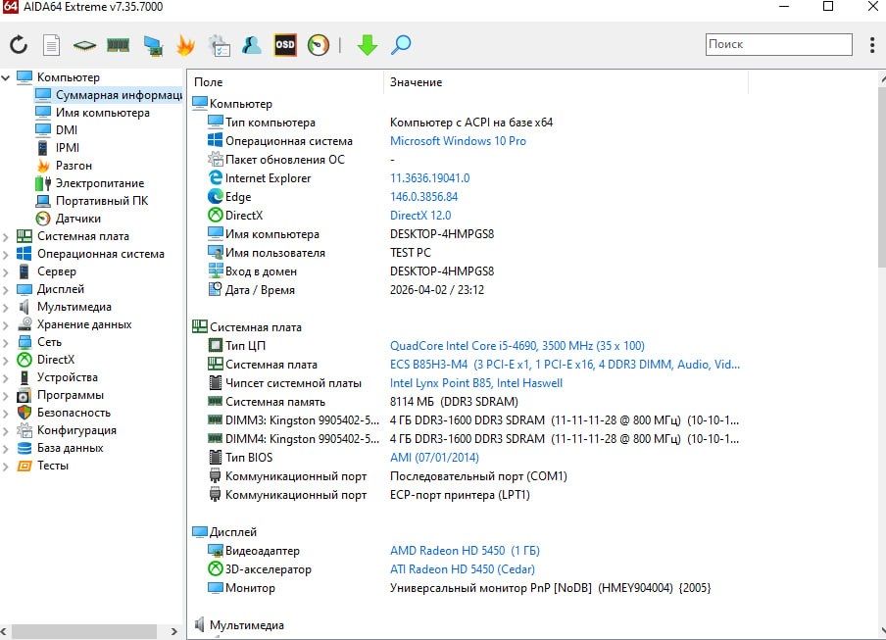Click the green download arrow icon
This screenshot has height=640, width=886.
pyautogui.click(x=368, y=45)
